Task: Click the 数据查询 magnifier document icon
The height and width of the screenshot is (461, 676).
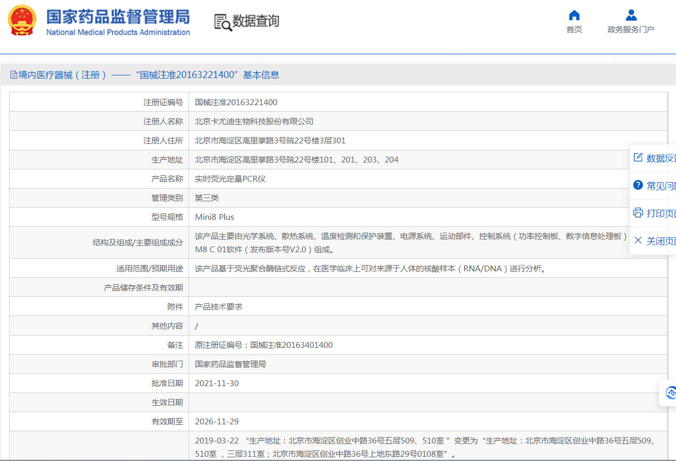Action: (223, 22)
